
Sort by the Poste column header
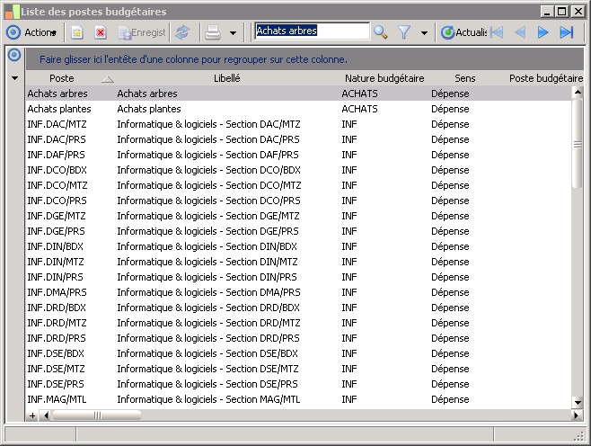62,78
